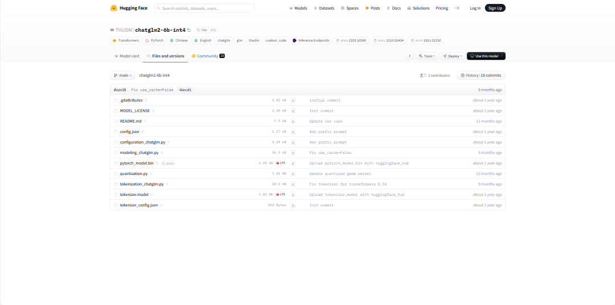Image resolution: width=615 pixels, height=305 pixels.
Task: Go to Spaces in the top navigation
Action: coord(350,8)
